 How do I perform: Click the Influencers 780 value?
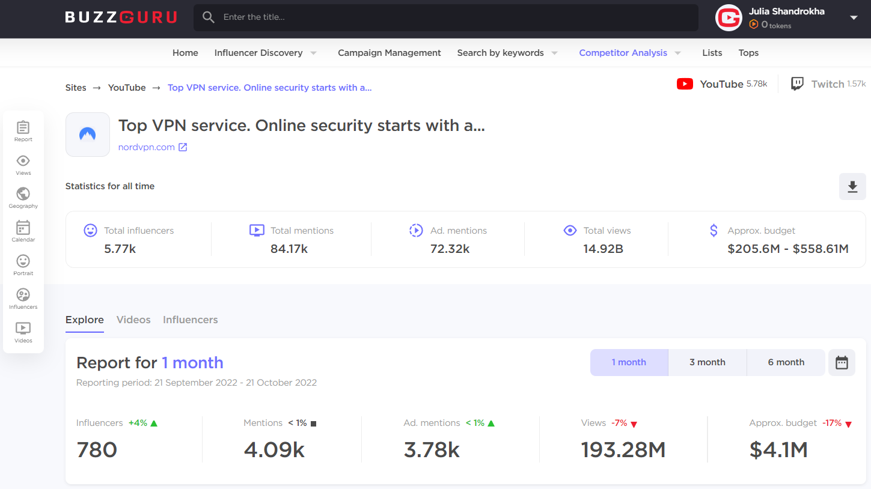(97, 450)
